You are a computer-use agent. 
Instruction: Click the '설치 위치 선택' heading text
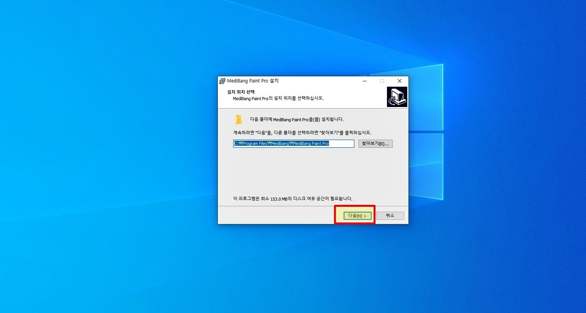[241, 92]
